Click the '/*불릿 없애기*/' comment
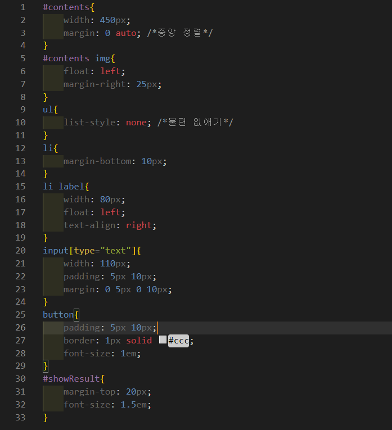The width and height of the screenshot is (392, 430). [x=195, y=123]
